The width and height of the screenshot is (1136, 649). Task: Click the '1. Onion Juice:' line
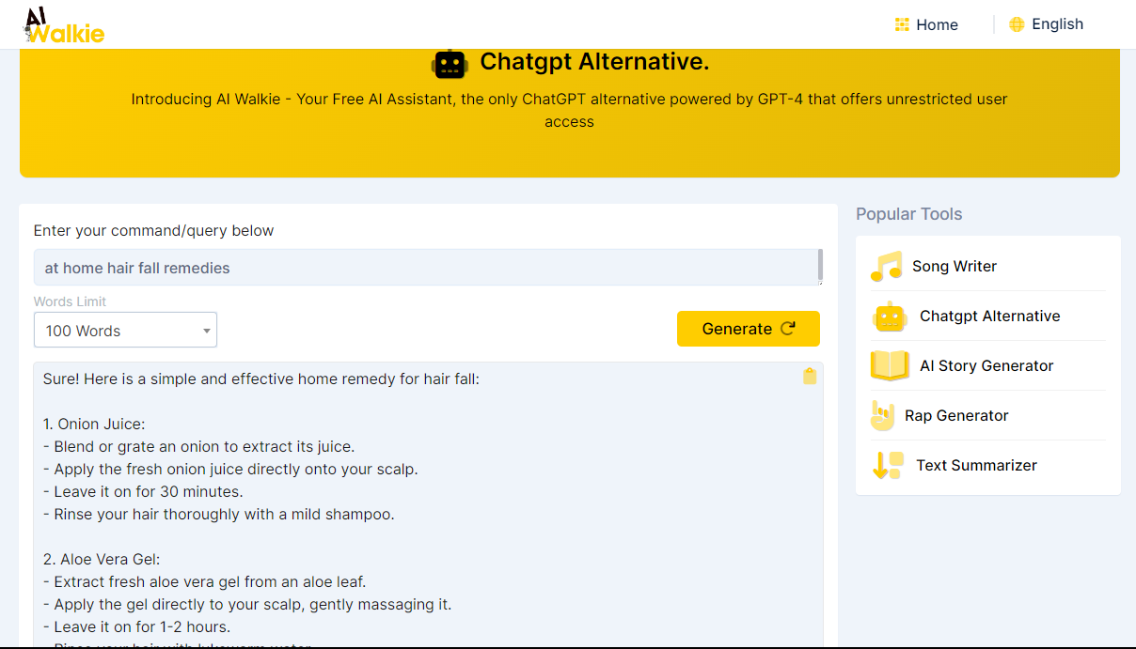[94, 425]
